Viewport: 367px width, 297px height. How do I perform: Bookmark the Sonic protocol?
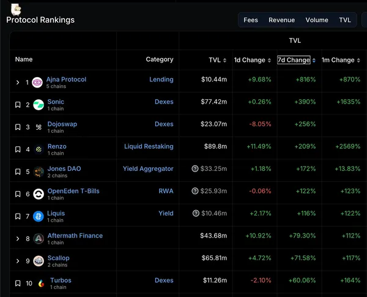click(18, 105)
